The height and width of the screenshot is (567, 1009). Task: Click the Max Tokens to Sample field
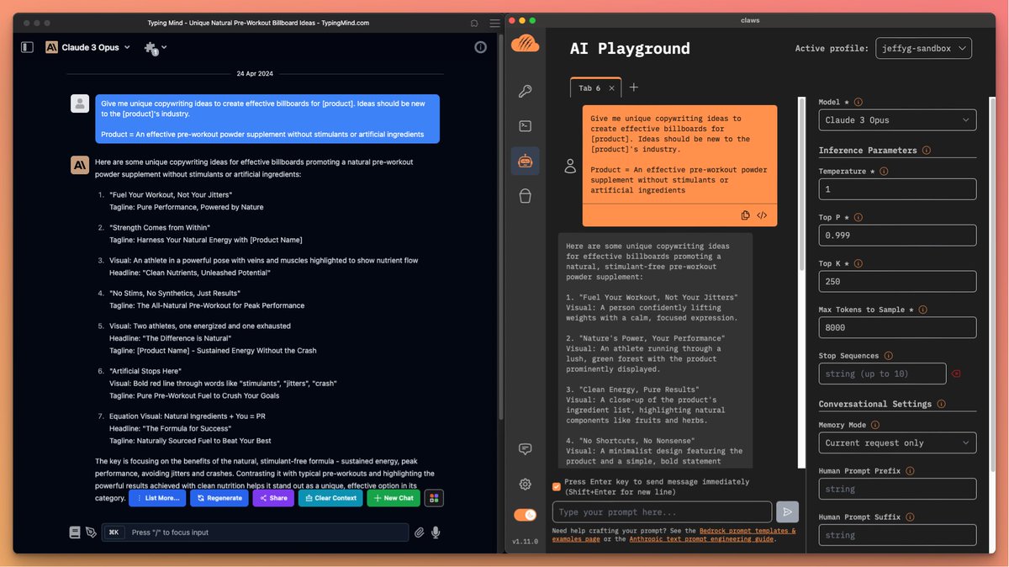coord(897,328)
